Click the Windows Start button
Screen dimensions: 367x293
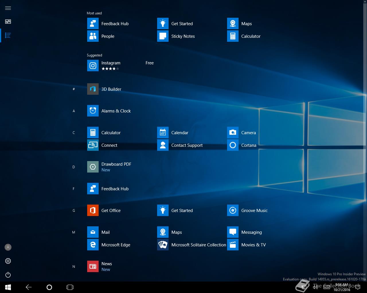pyautogui.click(x=8, y=287)
